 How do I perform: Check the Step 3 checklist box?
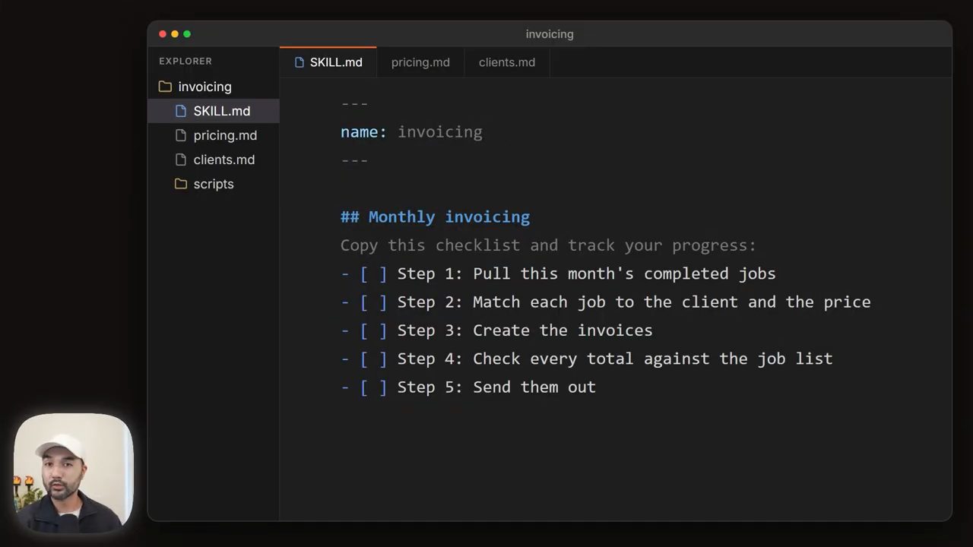(373, 330)
